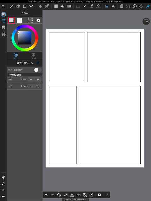151x201 pixels.
Task: Open the Layers panel icon in the sidebar
Action: (x=3, y=27)
